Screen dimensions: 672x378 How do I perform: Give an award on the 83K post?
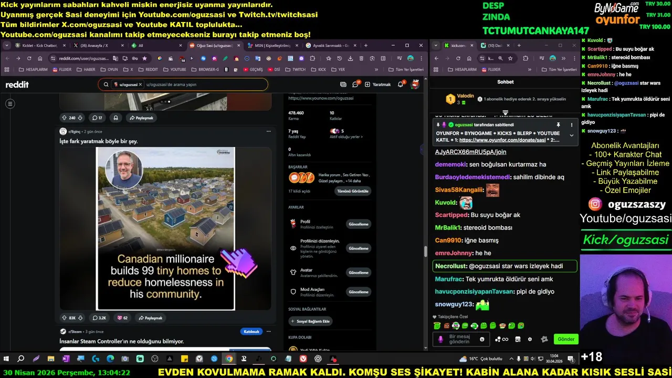click(122, 318)
